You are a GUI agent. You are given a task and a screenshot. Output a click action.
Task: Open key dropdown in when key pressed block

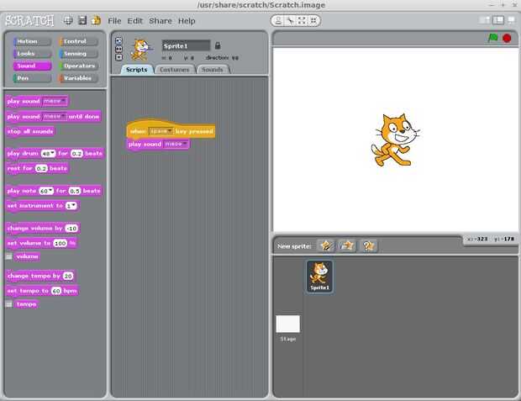click(161, 131)
